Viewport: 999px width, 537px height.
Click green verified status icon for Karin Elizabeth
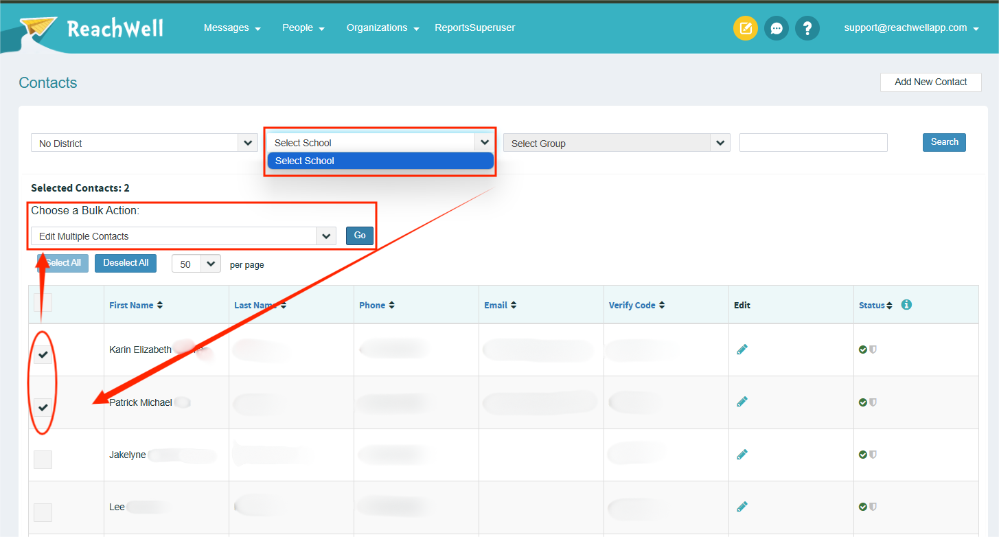(863, 350)
